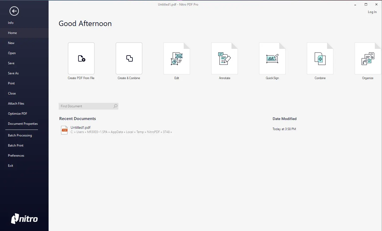Screen dimensions: 382x231
Task: Open the Create & Combine tile
Action: coord(129,58)
